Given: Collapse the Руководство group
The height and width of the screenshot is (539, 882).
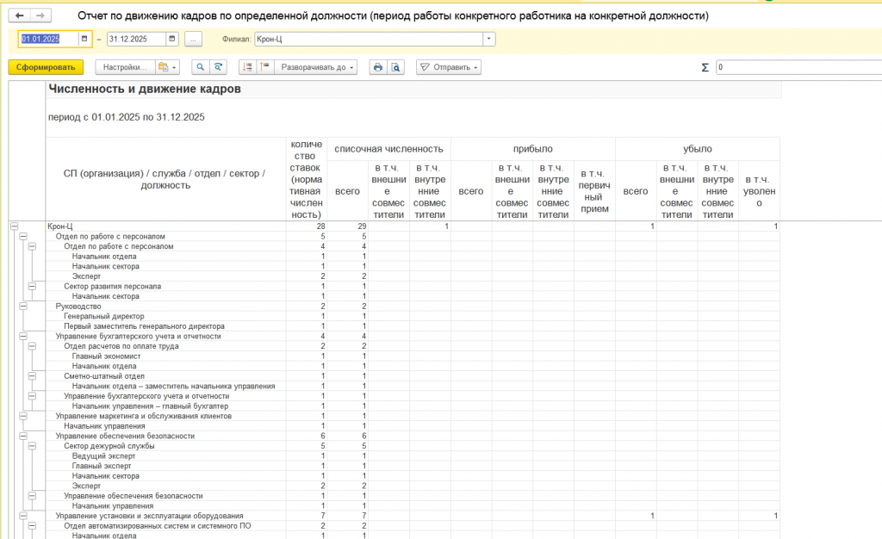Looking at the screenshot, I should click(23, 306).
